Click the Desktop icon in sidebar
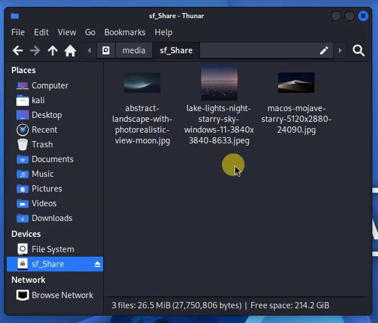The width and height of the screenshot is (378, 323). [x=23, y=115]
